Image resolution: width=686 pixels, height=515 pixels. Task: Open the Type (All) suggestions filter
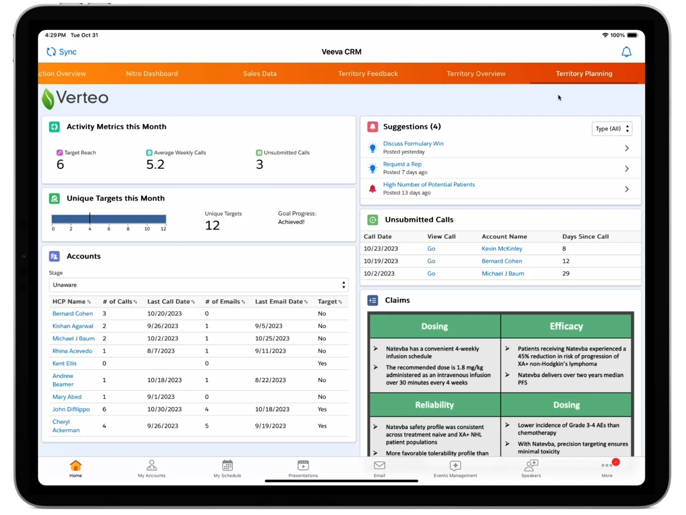[612, 128]
